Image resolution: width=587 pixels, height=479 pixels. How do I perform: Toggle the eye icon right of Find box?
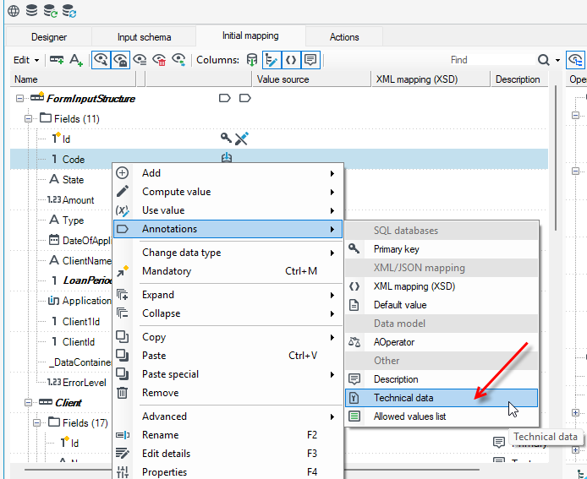[576, 60]
